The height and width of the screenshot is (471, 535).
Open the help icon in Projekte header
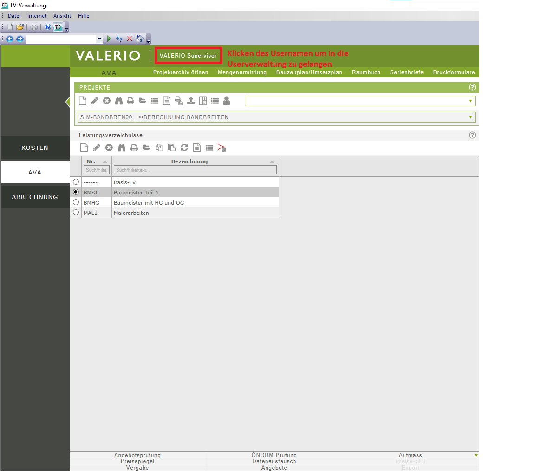pyautogui.click(x=472, y=87)
